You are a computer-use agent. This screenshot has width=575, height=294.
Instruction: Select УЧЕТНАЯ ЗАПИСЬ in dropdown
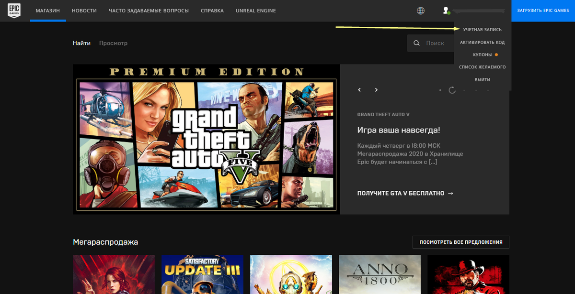pos(483,30)
